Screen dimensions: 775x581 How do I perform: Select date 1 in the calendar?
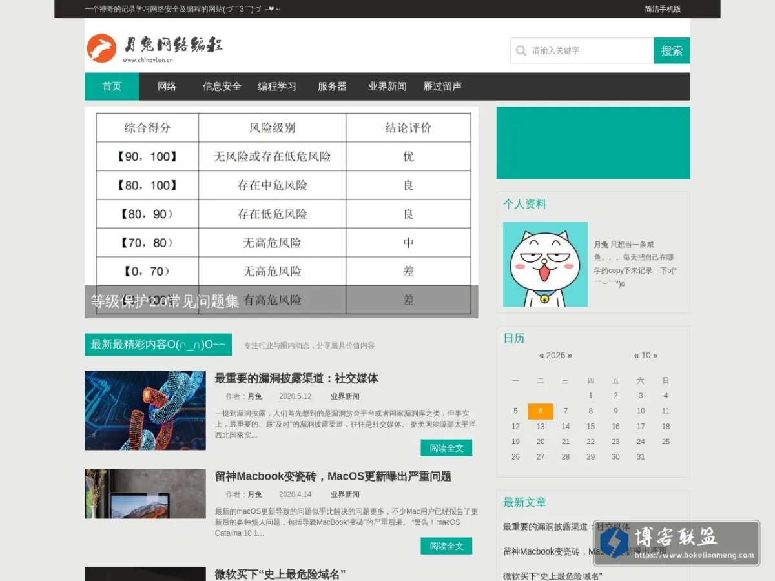[x=590, y=396]
